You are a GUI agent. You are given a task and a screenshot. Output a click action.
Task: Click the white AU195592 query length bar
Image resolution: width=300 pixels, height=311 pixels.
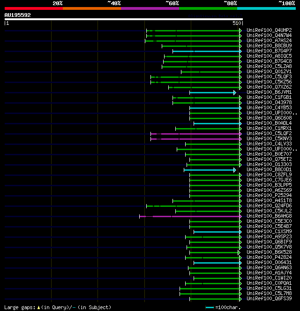click(x=124, y=19)
